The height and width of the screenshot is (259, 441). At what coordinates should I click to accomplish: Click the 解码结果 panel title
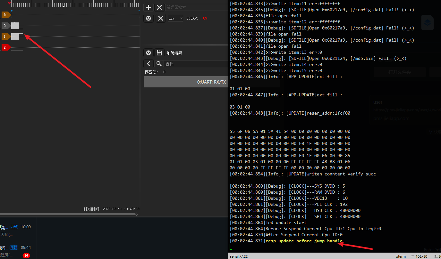174,53
